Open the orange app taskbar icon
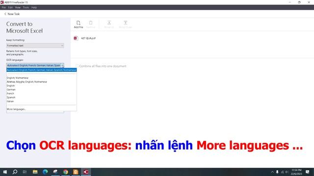The width and height of the screenshot is (314, 176). point(76,172)
